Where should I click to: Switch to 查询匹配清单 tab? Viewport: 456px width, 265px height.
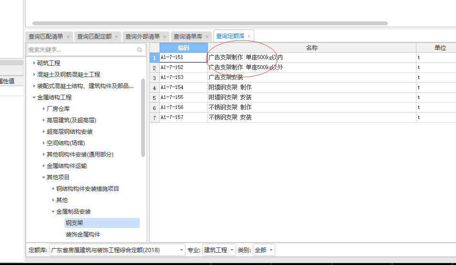(x=46, y=37)
